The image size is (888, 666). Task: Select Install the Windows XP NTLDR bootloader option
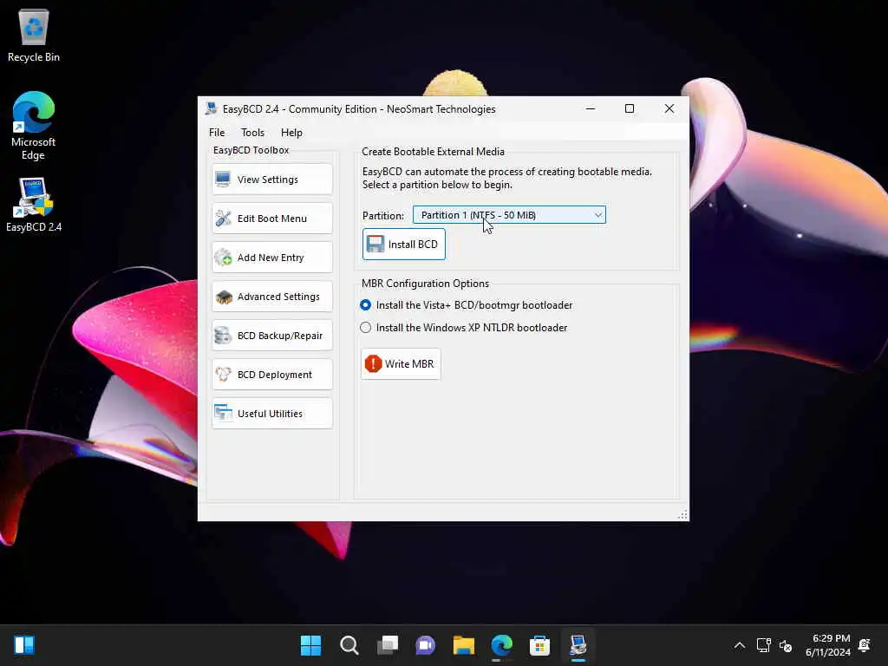(463, 328)
